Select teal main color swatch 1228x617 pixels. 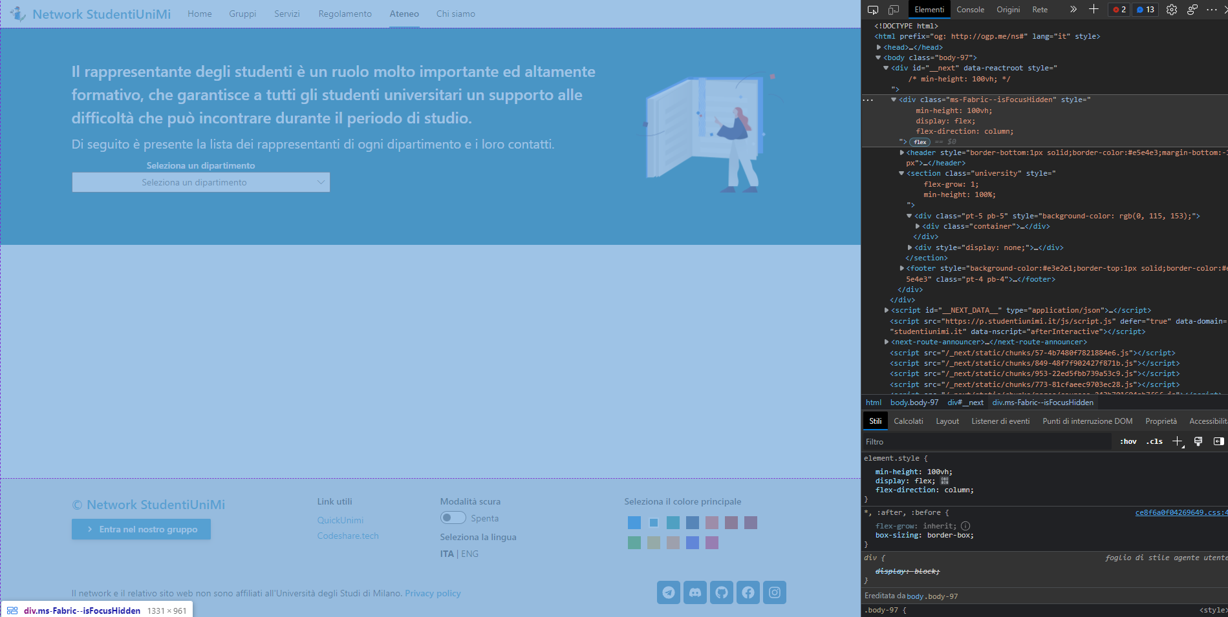(x=673, y=523)
